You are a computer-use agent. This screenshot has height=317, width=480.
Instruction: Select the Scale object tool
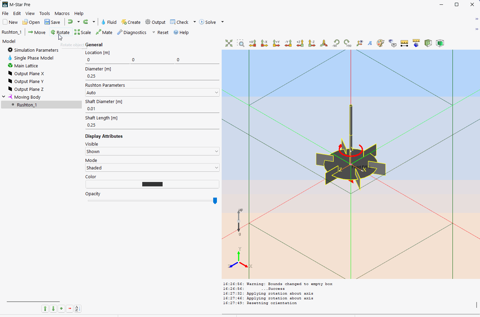point(83,32)
